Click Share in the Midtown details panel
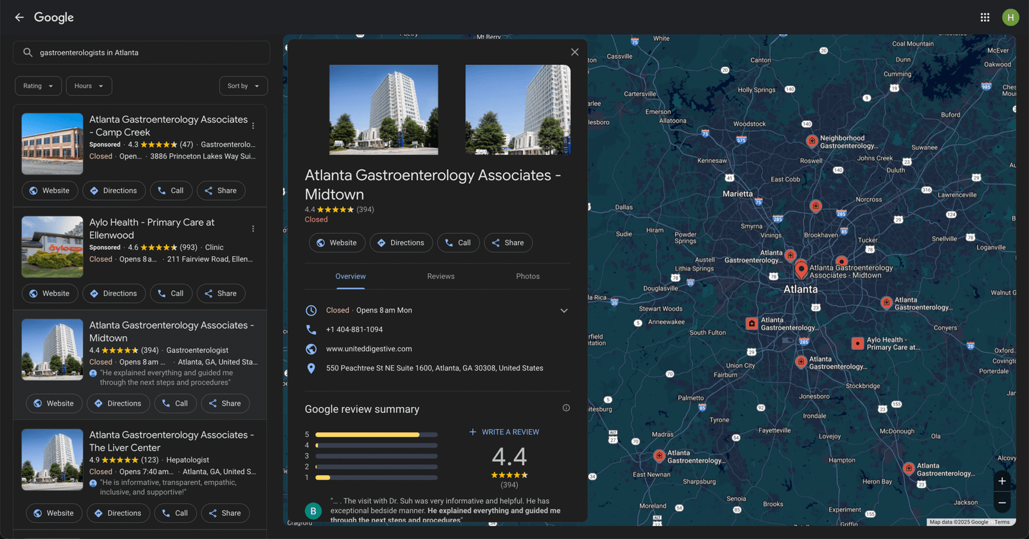 508,243
